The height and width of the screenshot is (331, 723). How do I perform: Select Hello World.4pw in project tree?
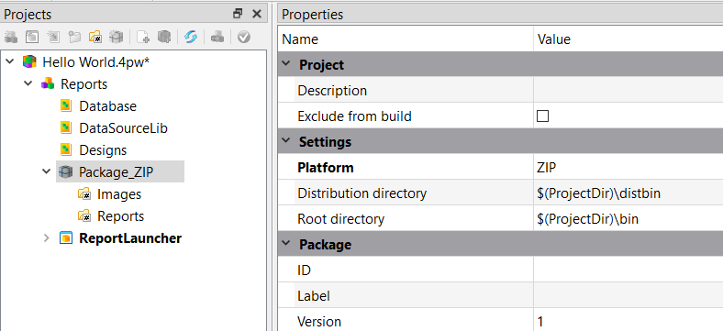[x=96, y=61]
